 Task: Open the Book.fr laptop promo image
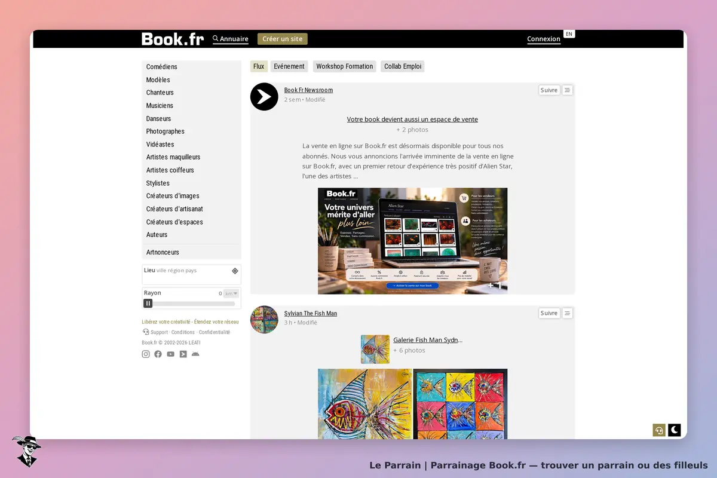(412, 241)
